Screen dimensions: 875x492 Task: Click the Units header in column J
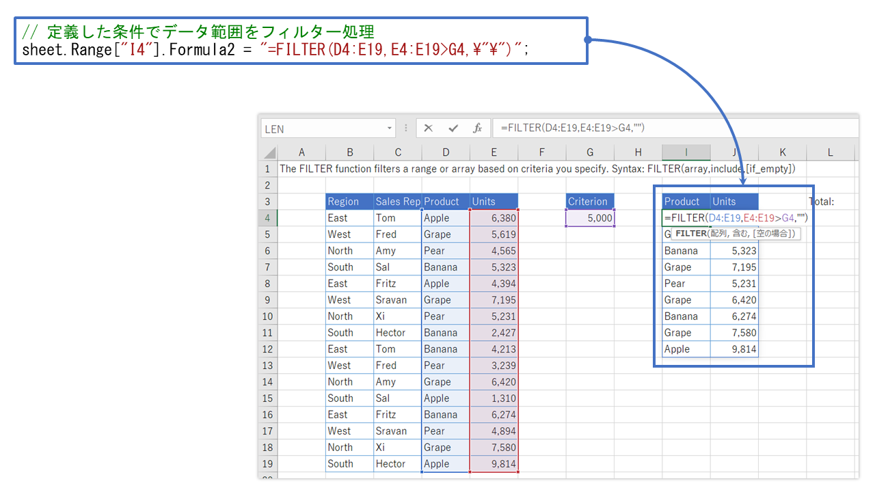pyautogui.click(x=734, y=202)
